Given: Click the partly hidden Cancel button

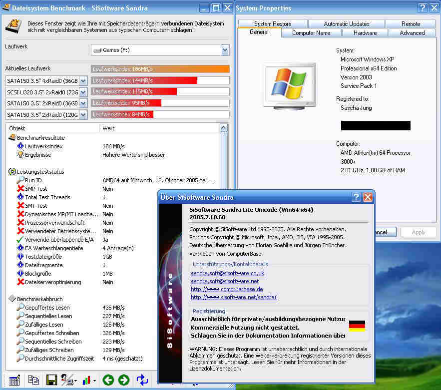Looking at the screenshot, I should [386, 232].
